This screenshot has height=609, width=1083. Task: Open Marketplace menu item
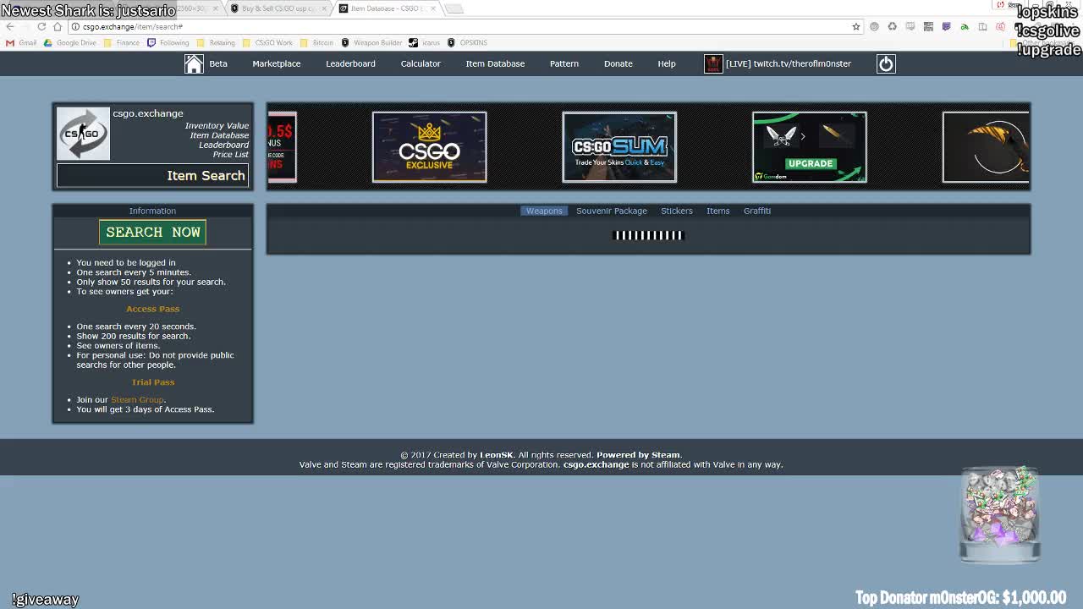pos(276,63)
